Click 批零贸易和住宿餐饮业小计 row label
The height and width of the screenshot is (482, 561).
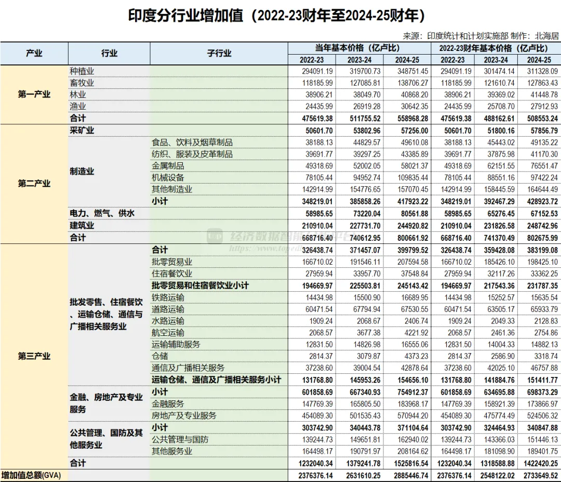point(201,286)
